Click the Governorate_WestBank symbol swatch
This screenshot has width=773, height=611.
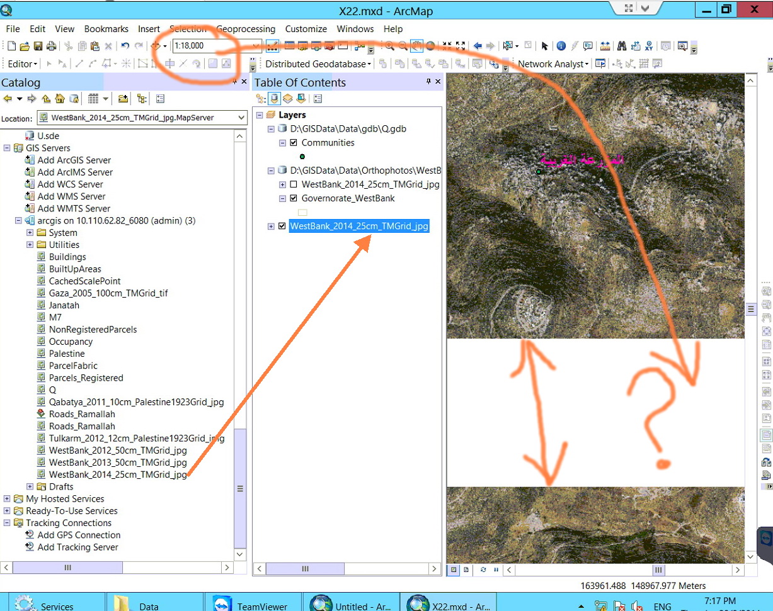pos(302,213)
